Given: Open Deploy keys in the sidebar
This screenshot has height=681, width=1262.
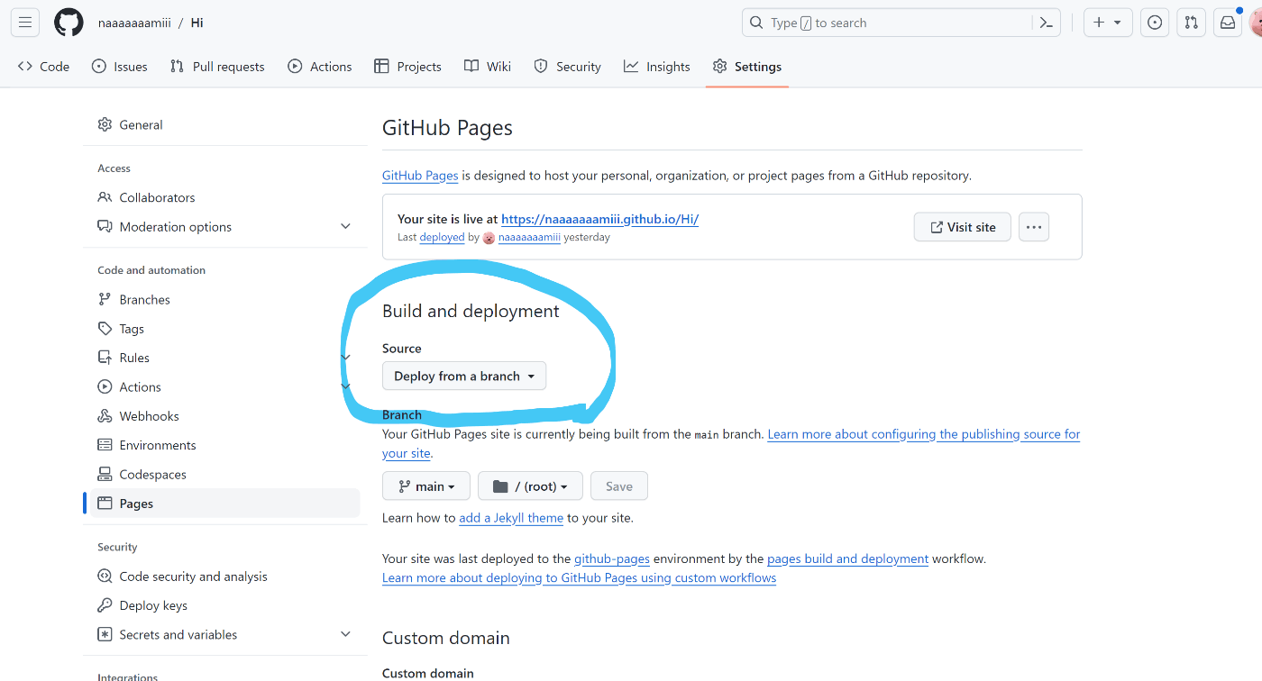Looking at the screenshot, I should click(224, 605).
